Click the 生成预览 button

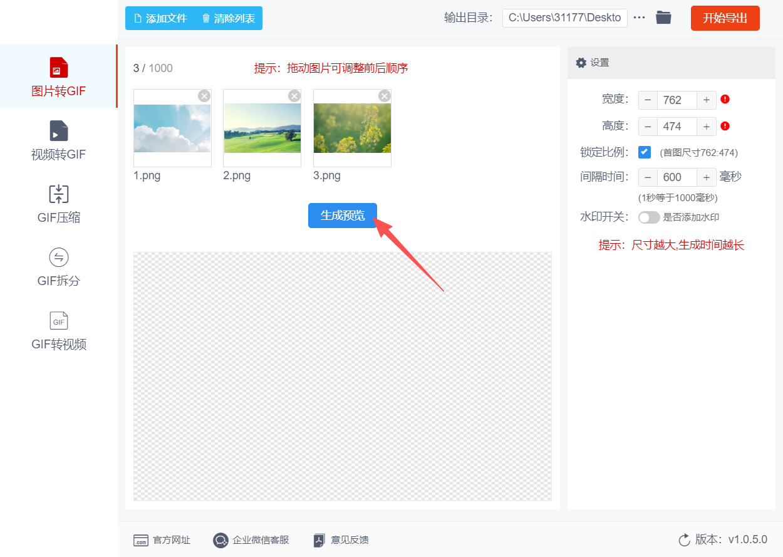(343, 216)
